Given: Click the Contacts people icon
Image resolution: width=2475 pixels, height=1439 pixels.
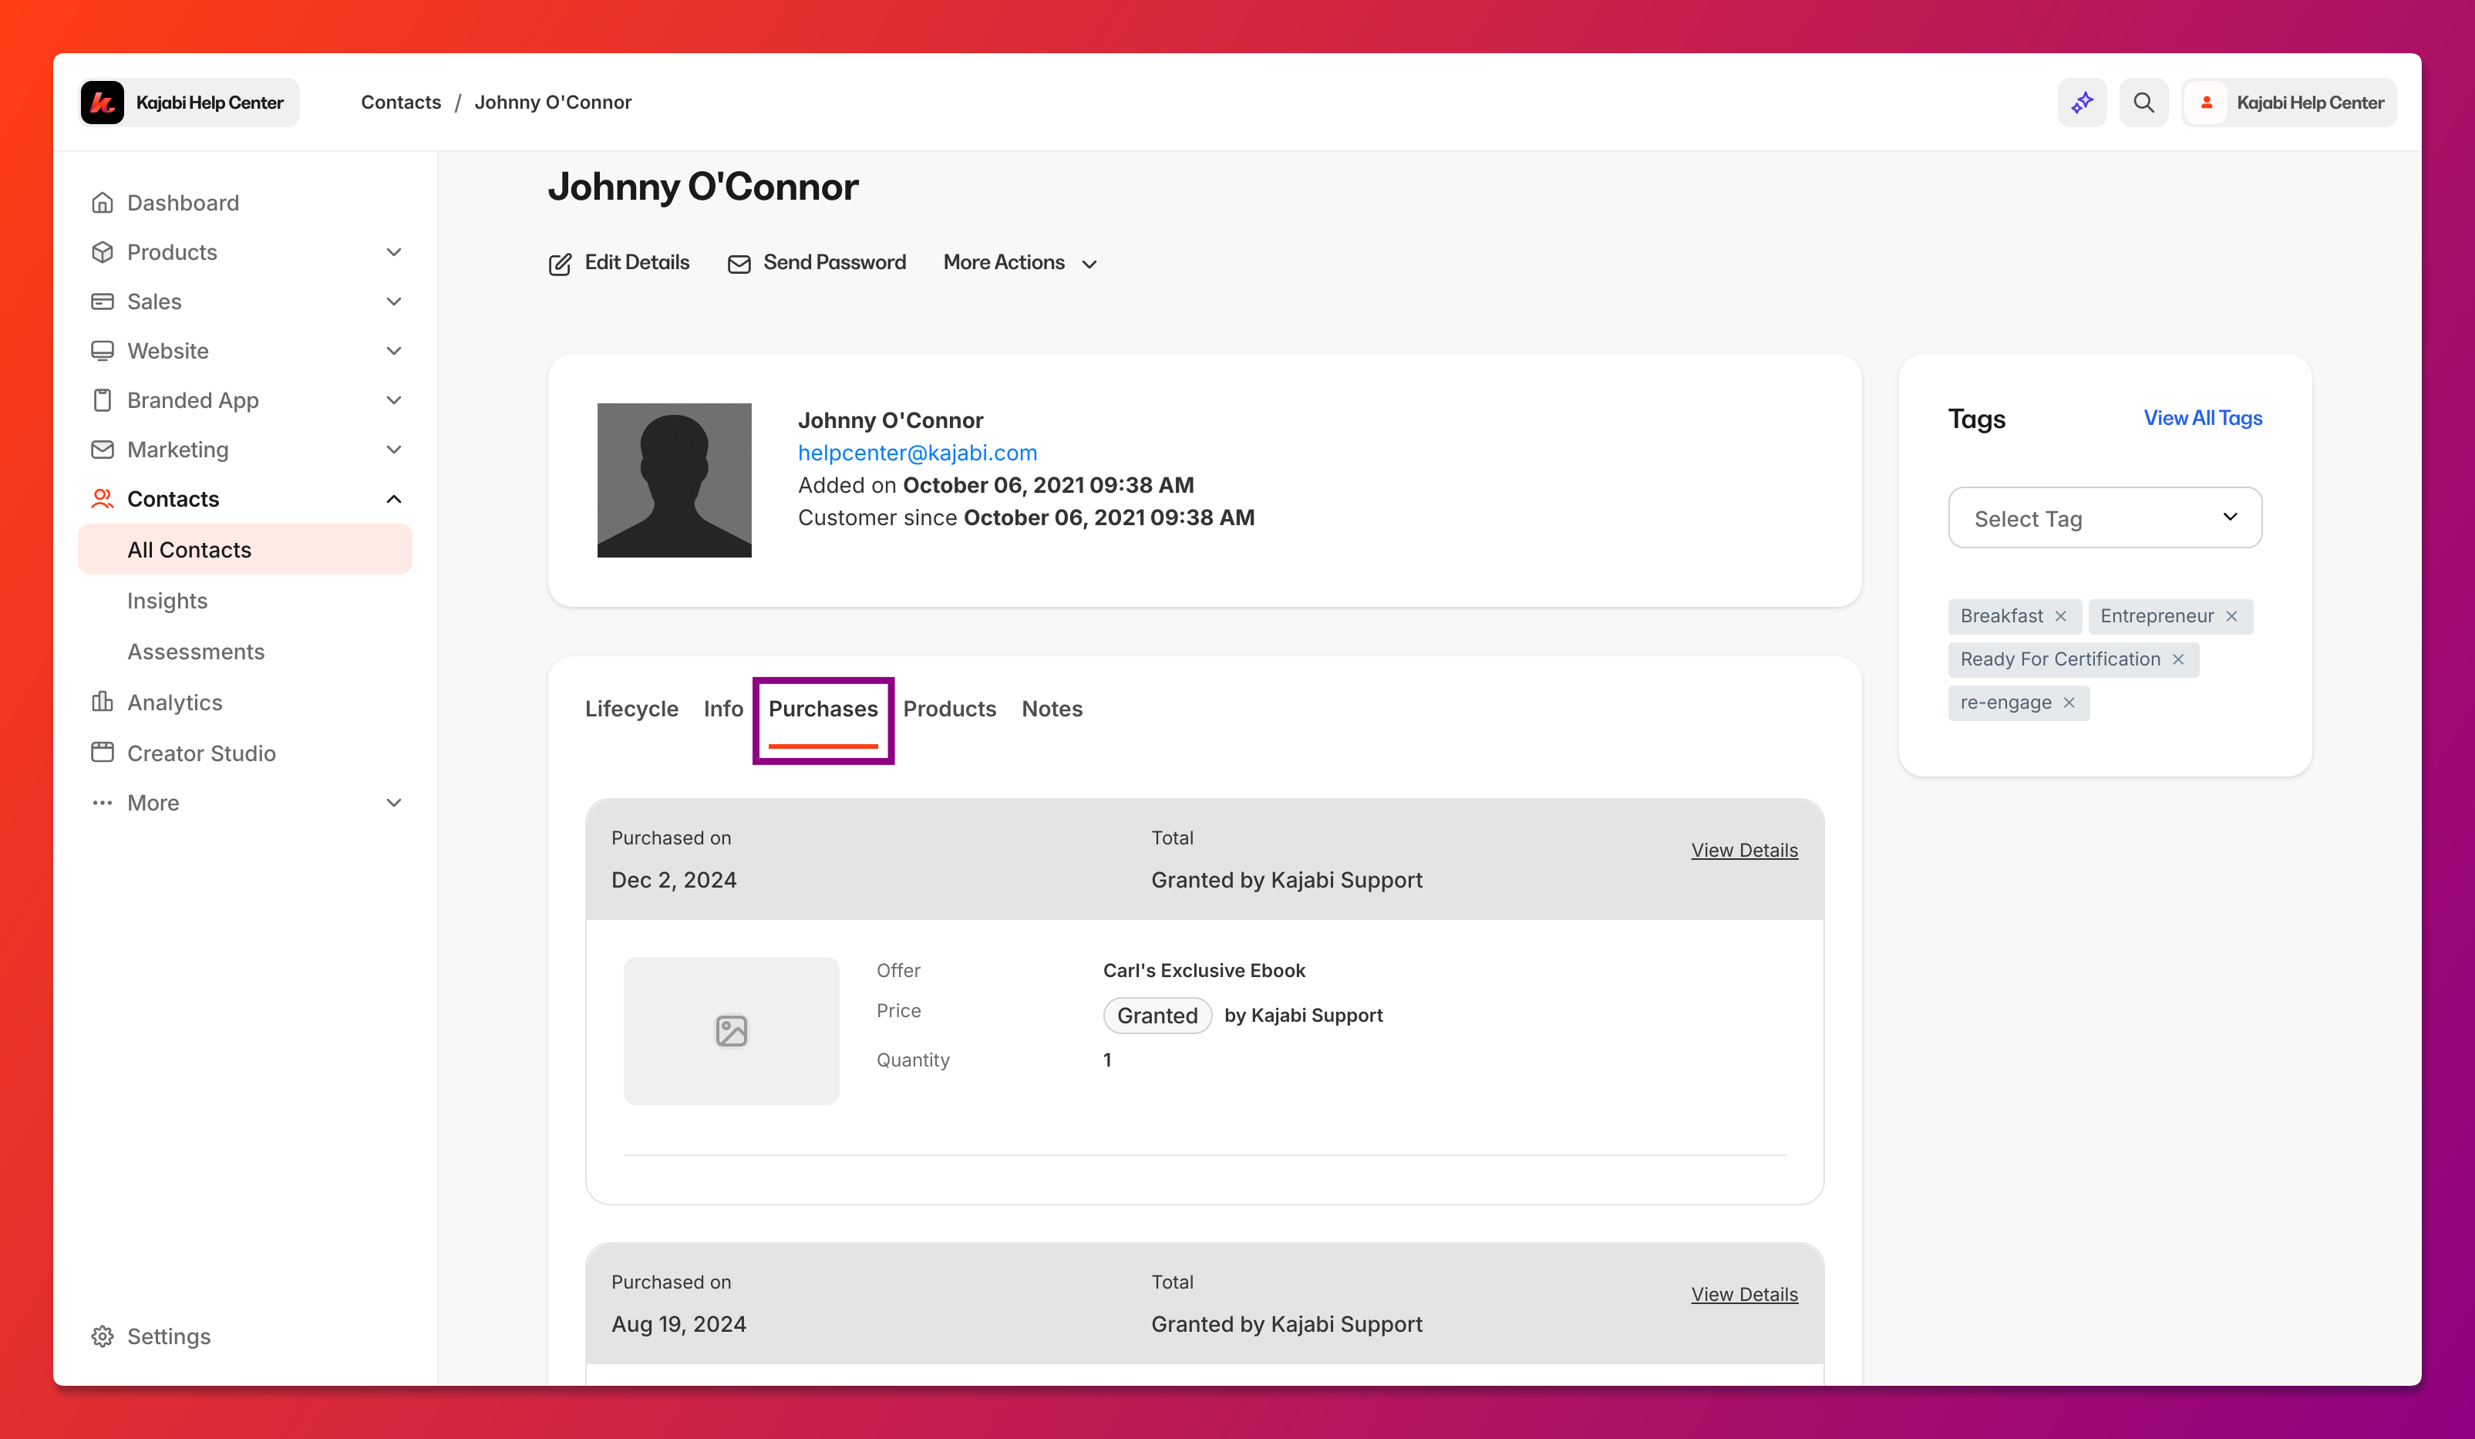Looking at the screenshot, I should coord(102,499).
